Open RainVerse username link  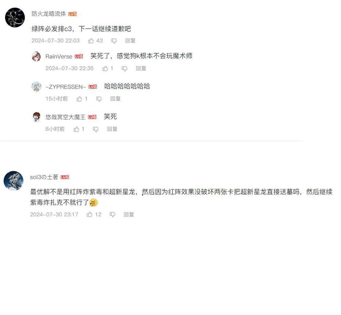[59, 56]
